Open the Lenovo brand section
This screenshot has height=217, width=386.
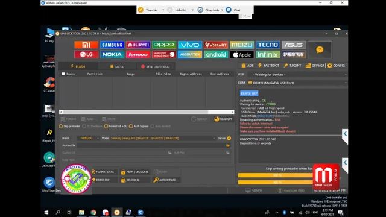click(x=138, y=54)
